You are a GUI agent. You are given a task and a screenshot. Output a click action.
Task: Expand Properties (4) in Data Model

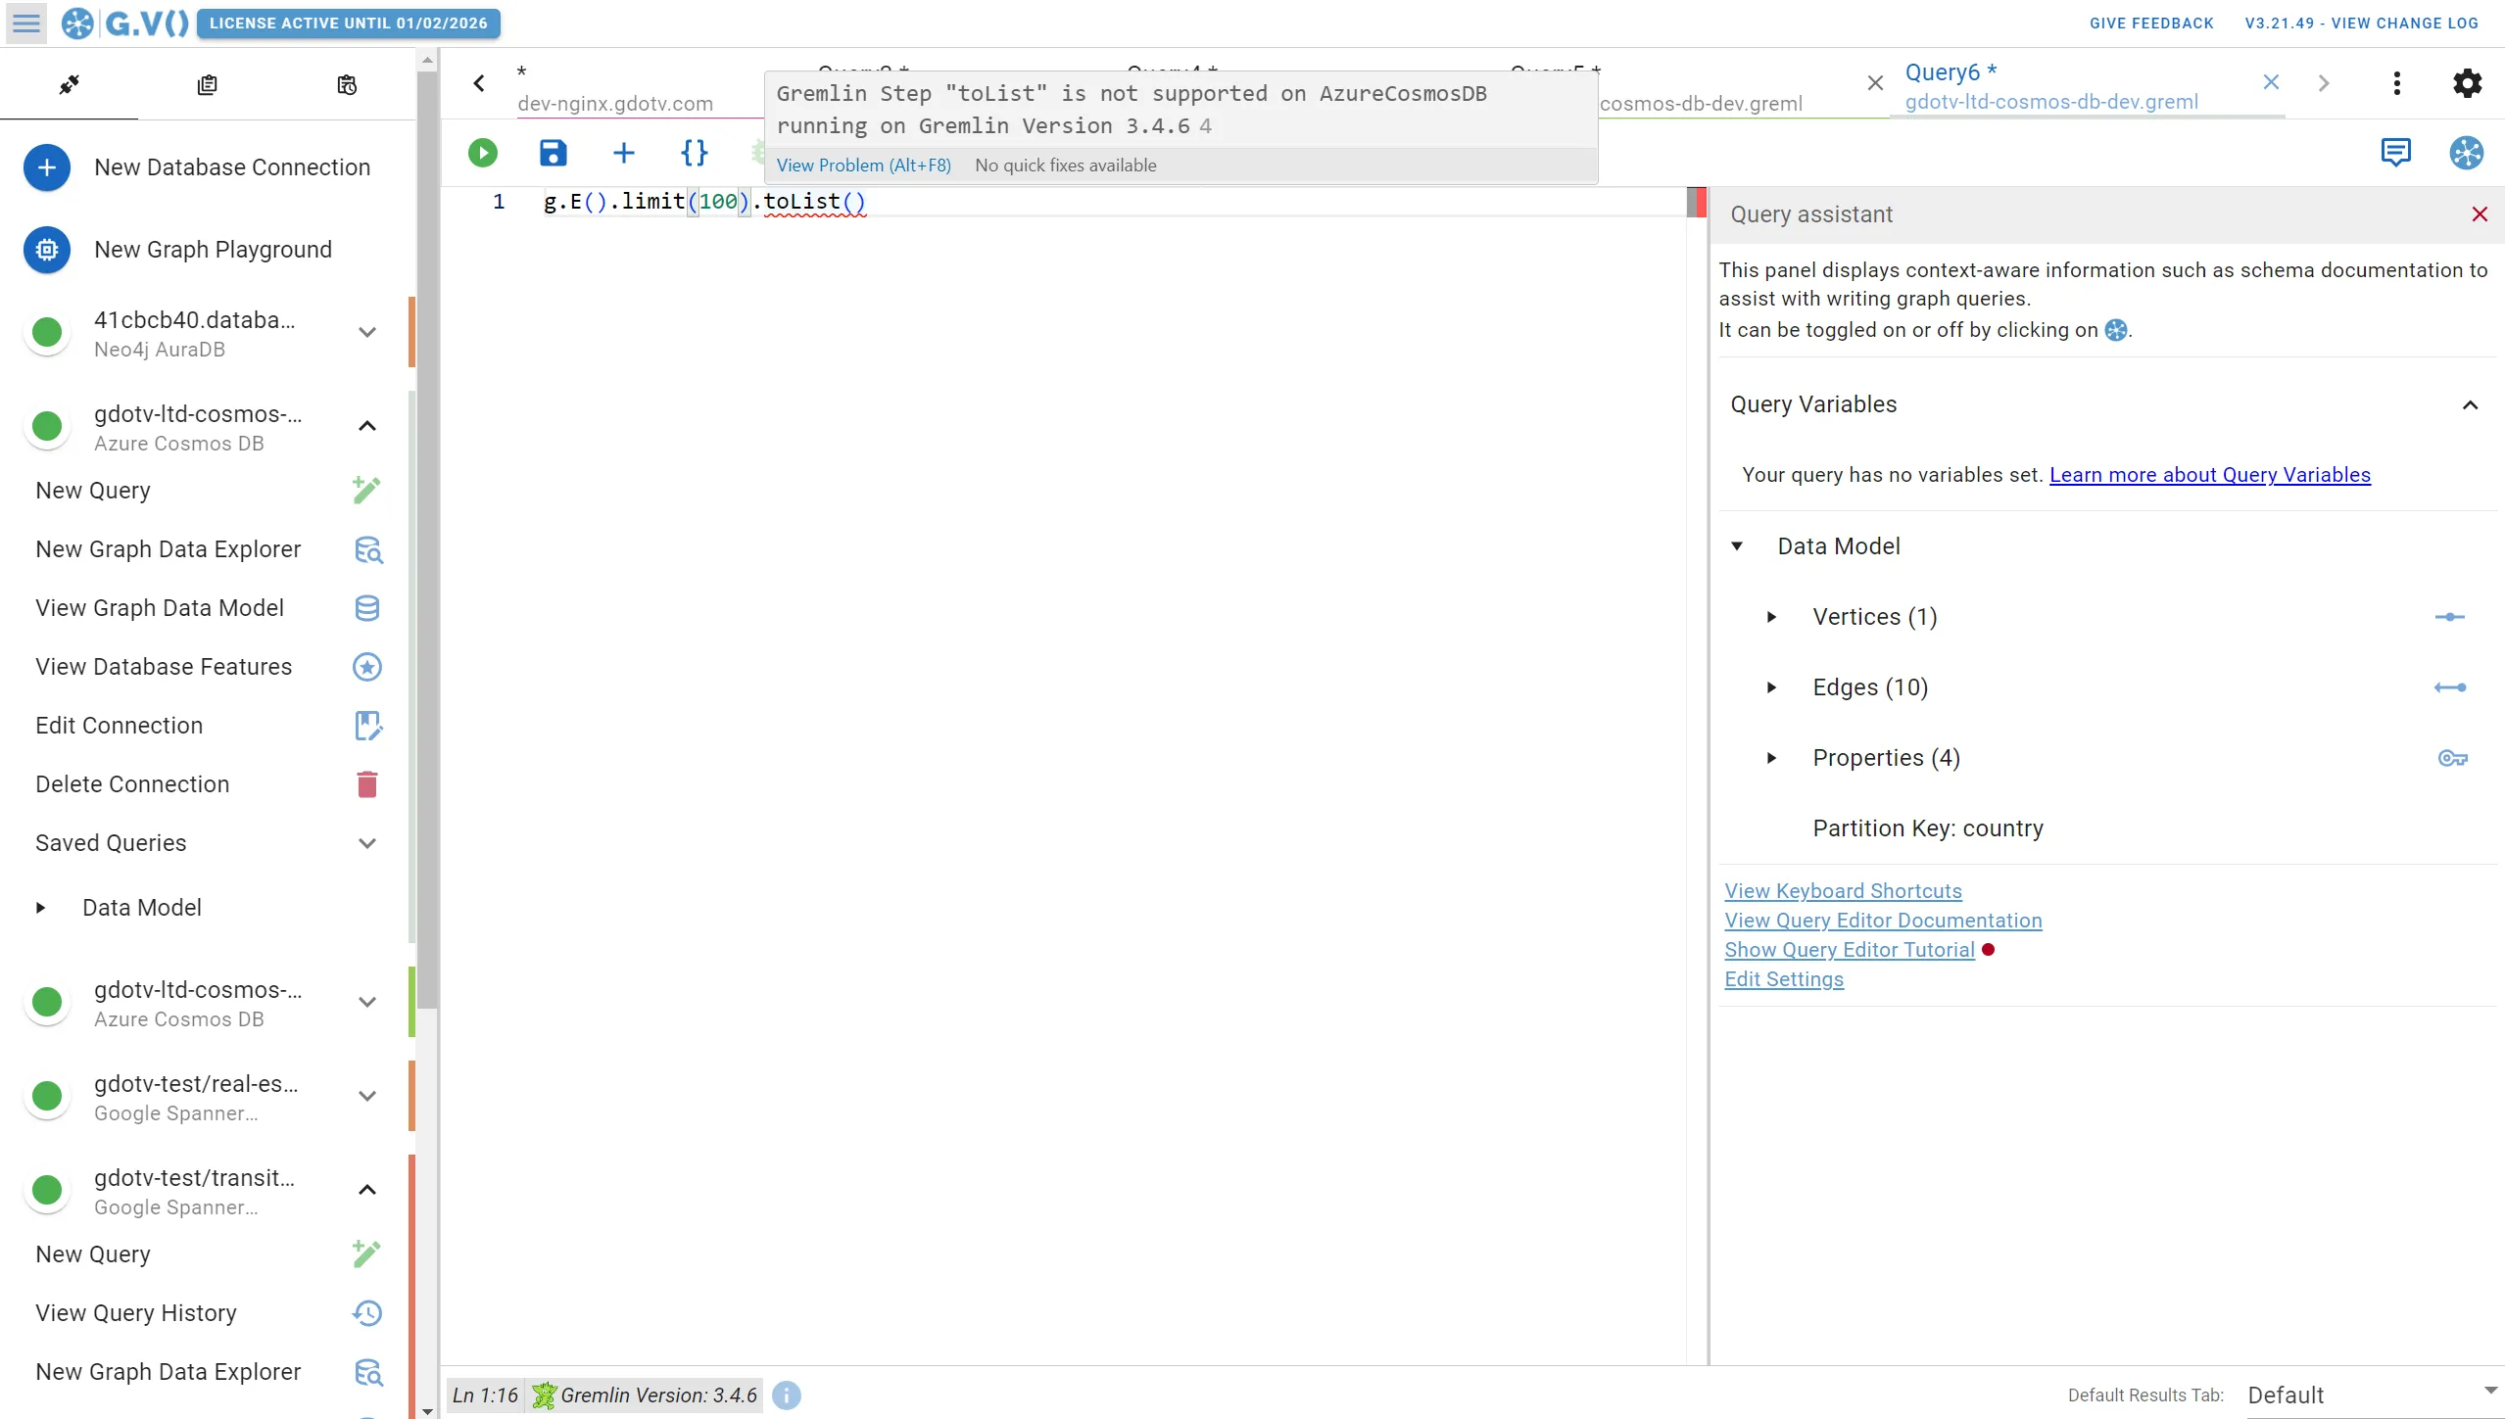(x=1771, y=758)
